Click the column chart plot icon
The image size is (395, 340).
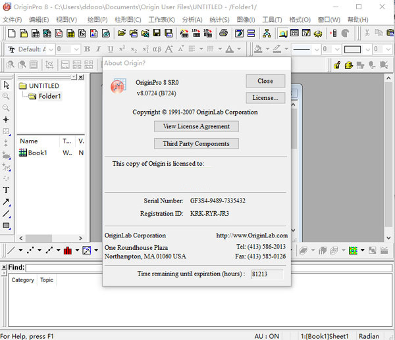point(68,251)
